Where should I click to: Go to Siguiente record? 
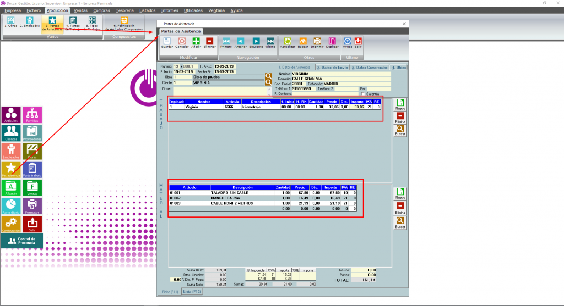pyautogui.click(x=256, y=43)
